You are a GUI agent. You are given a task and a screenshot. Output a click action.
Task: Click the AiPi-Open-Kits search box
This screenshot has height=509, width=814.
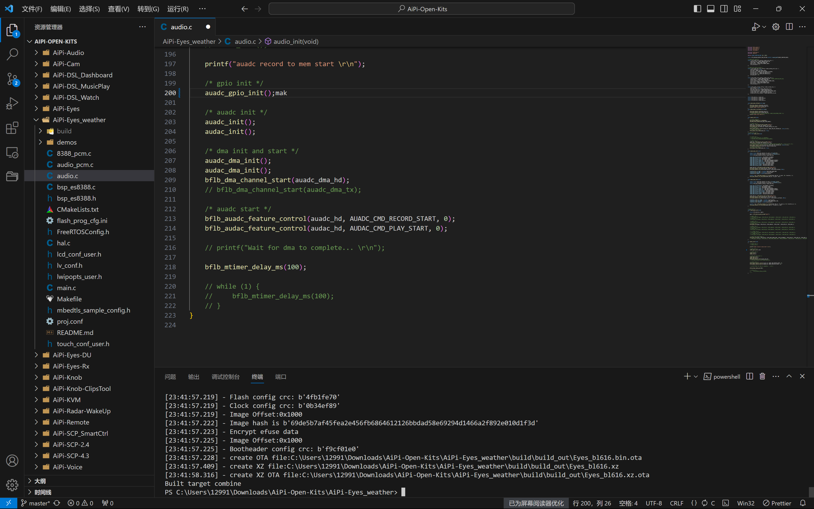pos(421,9)
